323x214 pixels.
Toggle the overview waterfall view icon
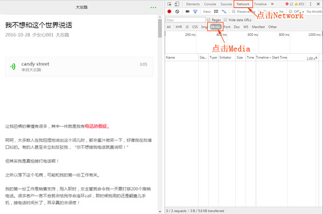[224, 11]
